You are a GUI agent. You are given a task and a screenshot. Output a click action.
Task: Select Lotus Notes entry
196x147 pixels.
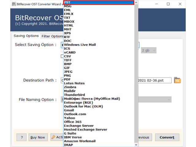click(99, 83)
